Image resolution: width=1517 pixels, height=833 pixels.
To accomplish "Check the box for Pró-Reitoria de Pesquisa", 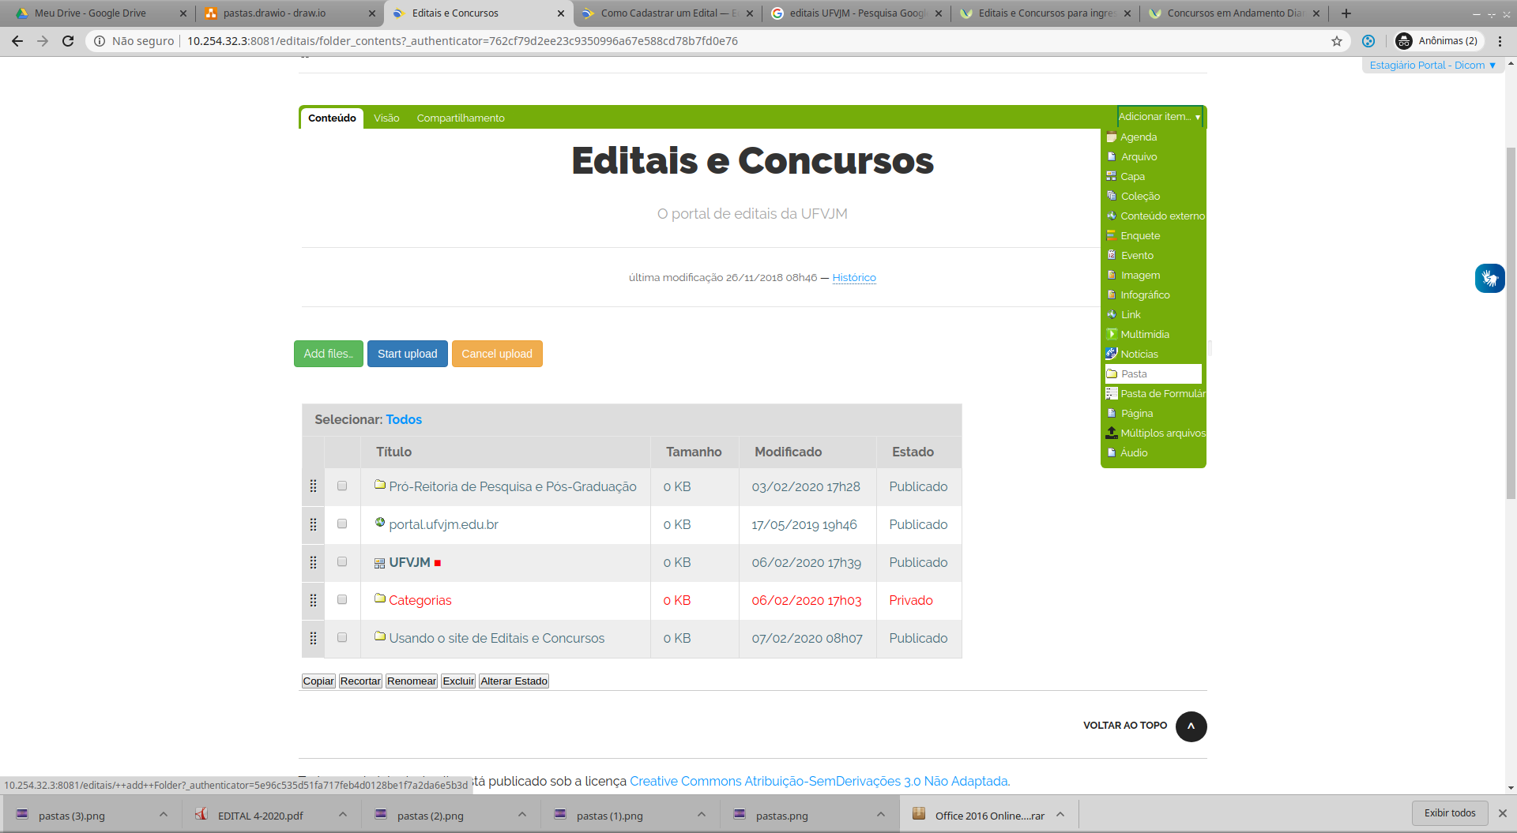I will tap(342, 486).
